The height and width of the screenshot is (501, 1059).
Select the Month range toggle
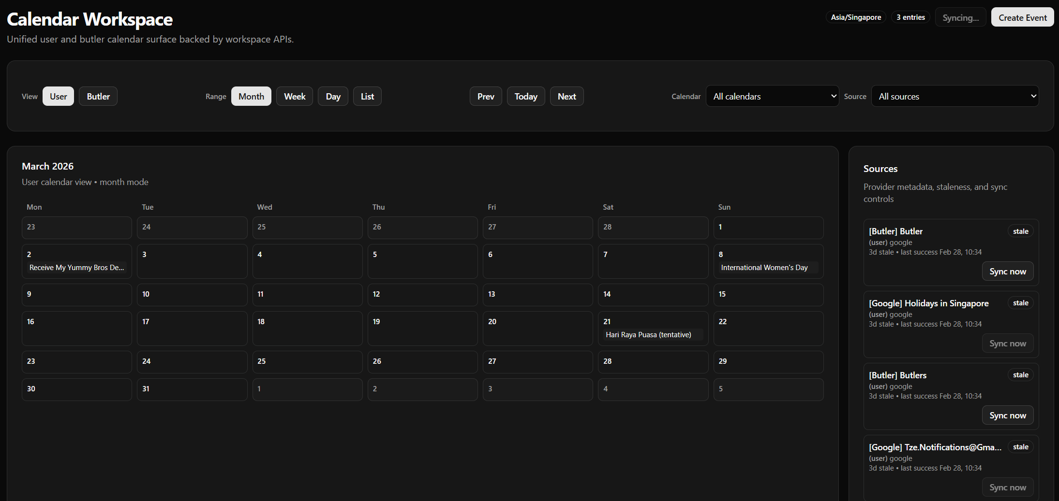[x=251, y=96]
